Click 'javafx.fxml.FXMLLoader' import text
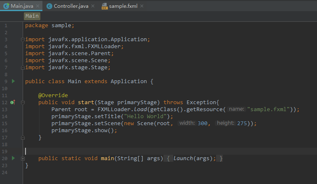Screen dimensions: 317x184 (84, 46)
